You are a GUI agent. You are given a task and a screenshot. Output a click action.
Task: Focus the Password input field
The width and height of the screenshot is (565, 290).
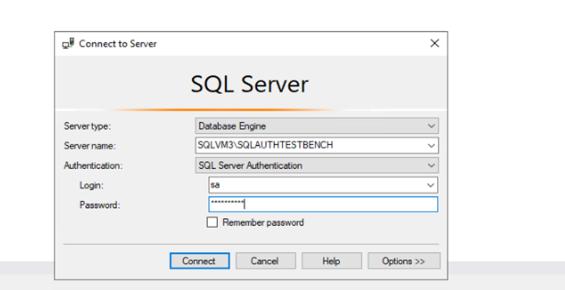[x=323, y=204]
